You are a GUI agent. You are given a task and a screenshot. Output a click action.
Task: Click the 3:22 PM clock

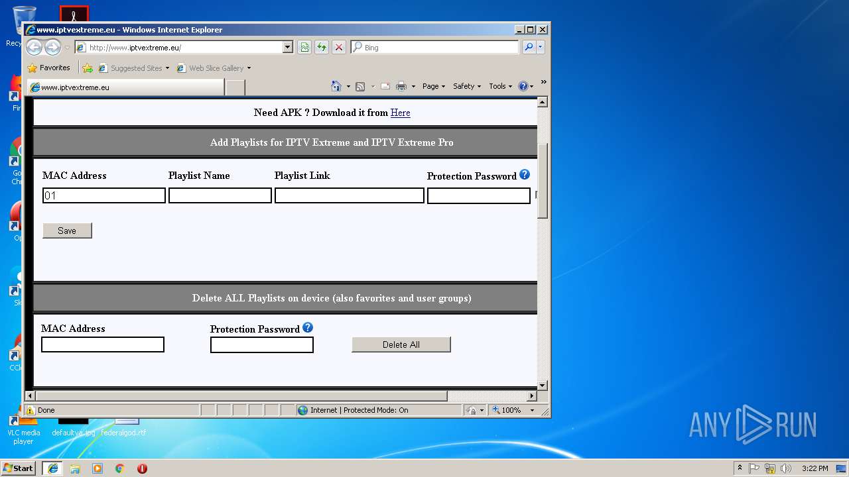tap(815, 468)
